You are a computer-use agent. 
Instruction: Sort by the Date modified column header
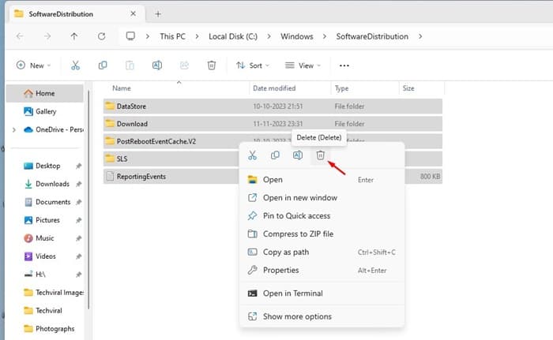click(x=274, y=88)
